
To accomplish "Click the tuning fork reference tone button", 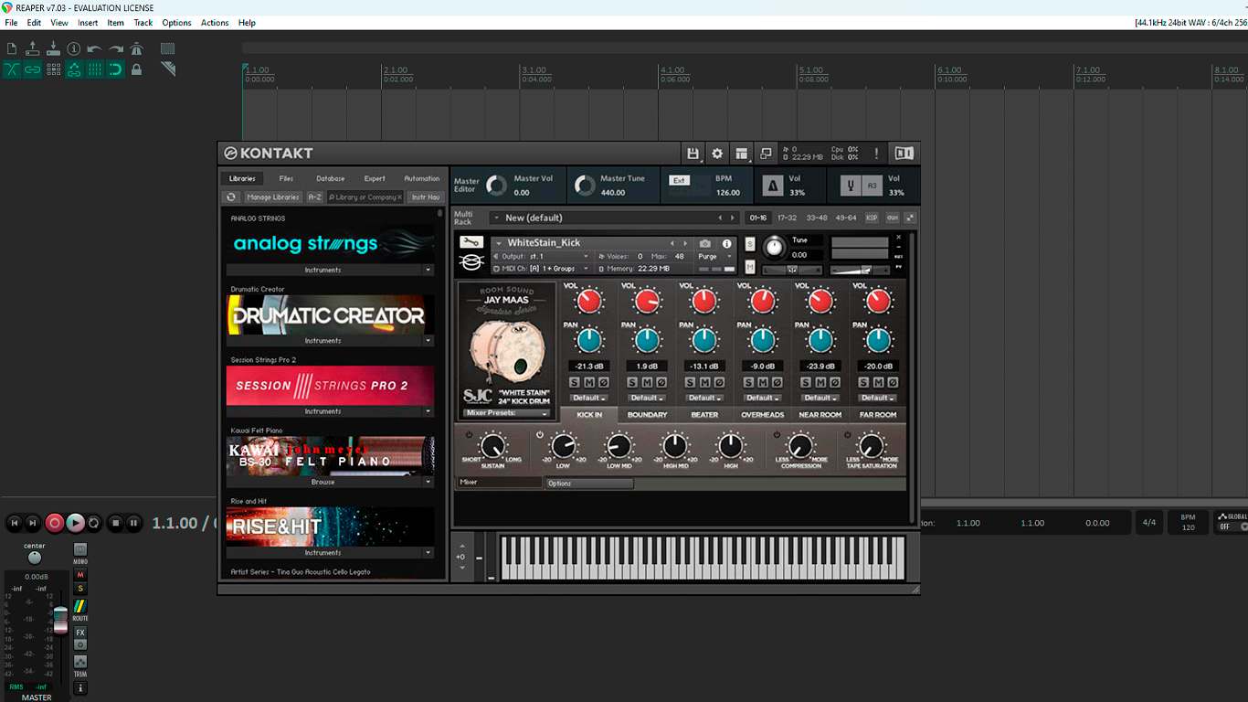I will pyautogui.click(x=851, y=186).
